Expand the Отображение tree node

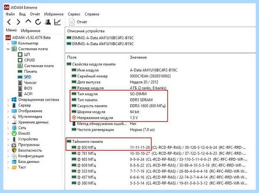click(x=8, y=111)
